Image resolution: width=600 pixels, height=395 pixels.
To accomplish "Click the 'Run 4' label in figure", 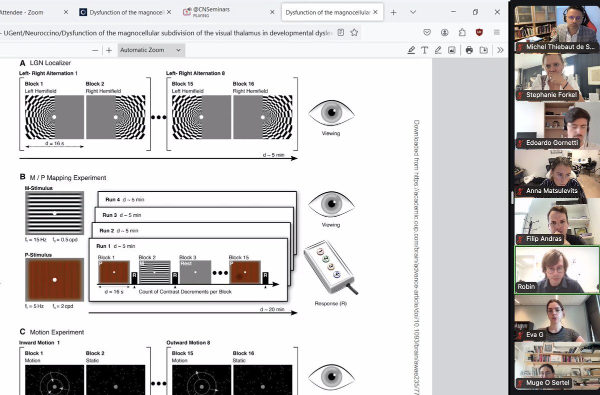I will [x=112, y=200].
